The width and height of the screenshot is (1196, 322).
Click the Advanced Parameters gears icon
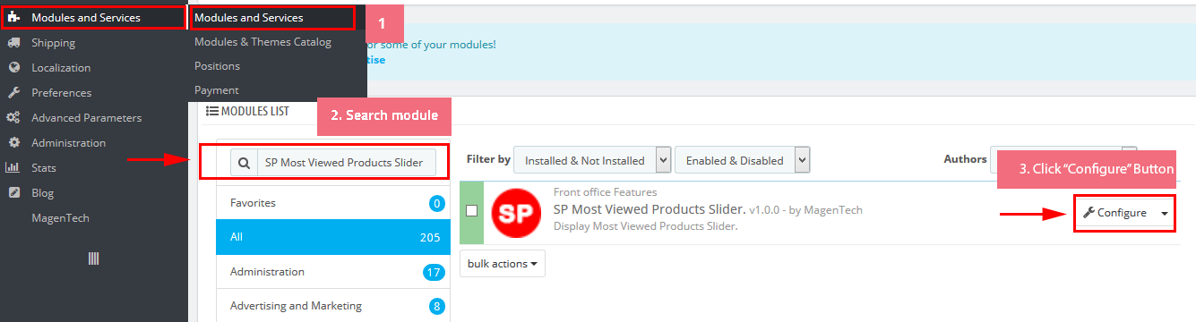13,118
